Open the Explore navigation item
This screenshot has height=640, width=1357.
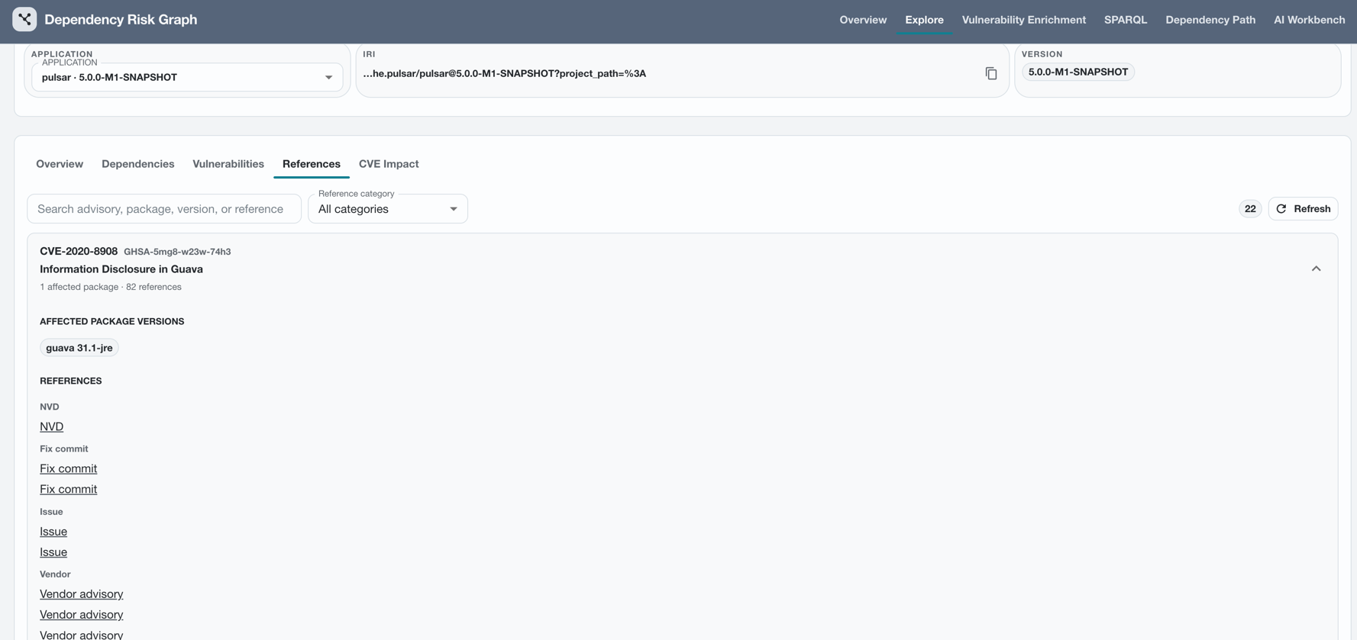[x=924, y=20]
